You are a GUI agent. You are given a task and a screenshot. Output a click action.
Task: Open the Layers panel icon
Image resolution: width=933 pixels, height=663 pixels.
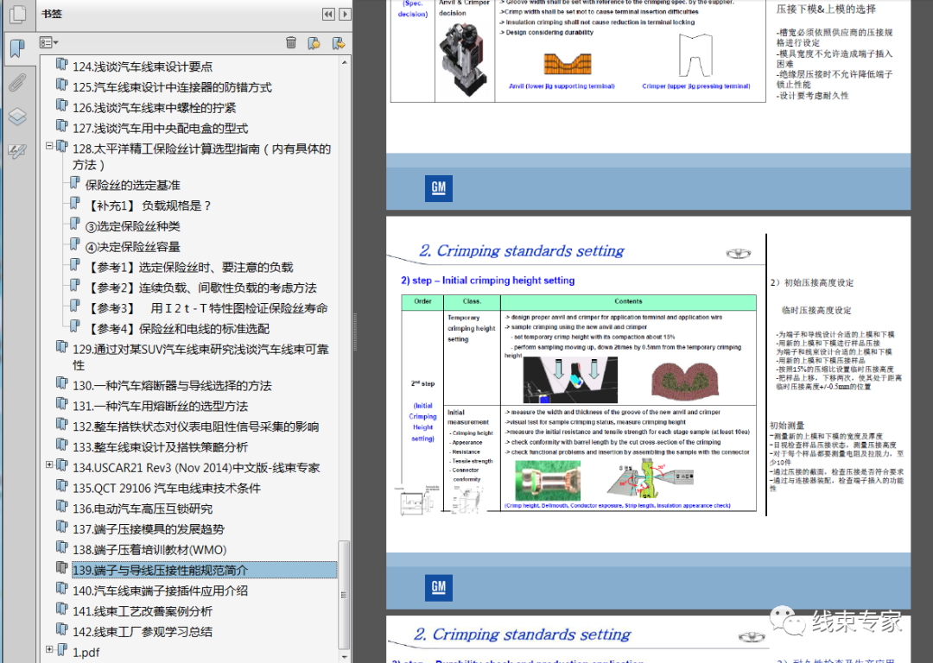tap(17, 117)
